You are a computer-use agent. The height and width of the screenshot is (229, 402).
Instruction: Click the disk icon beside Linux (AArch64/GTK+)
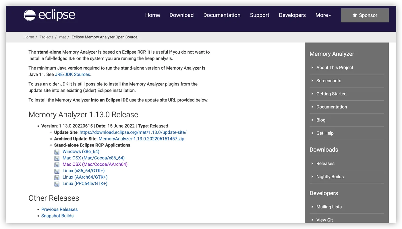pyautogui.click(x=57, y=177)
